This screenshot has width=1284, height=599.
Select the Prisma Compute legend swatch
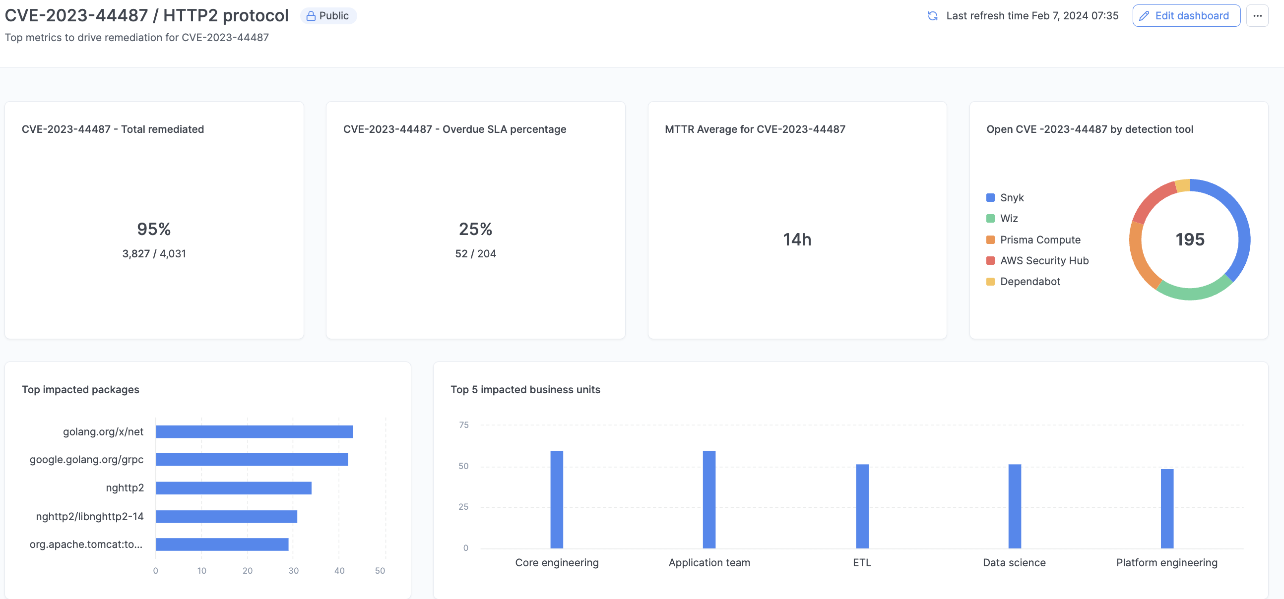[x=989, y=239]
